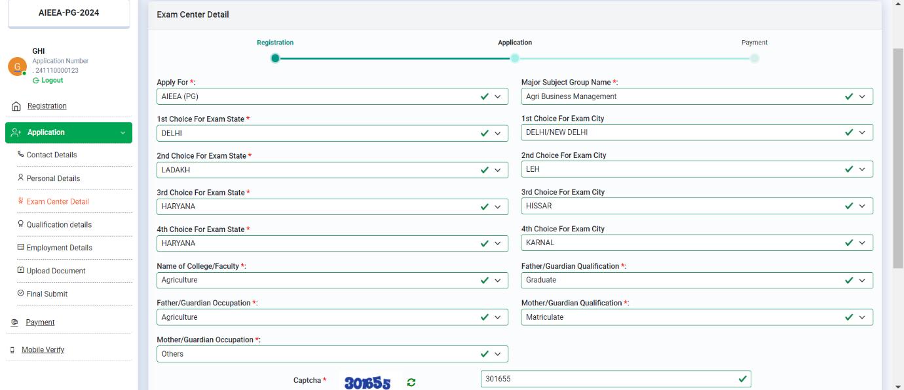
Task: Open Upload Document in sidebar
Action: pos(56,271)
